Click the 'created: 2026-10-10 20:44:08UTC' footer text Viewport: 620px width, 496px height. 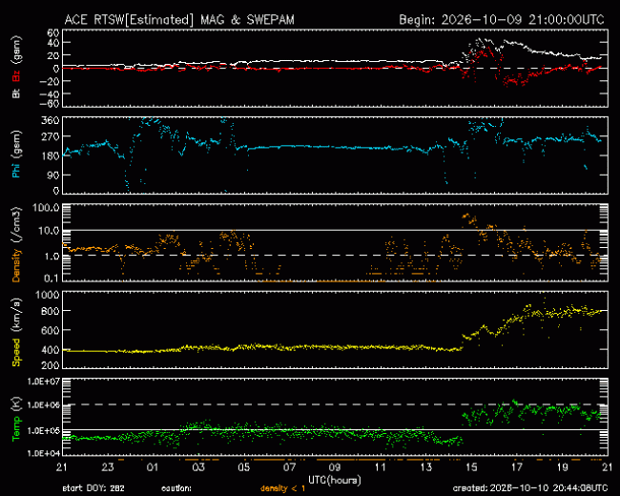529,488
